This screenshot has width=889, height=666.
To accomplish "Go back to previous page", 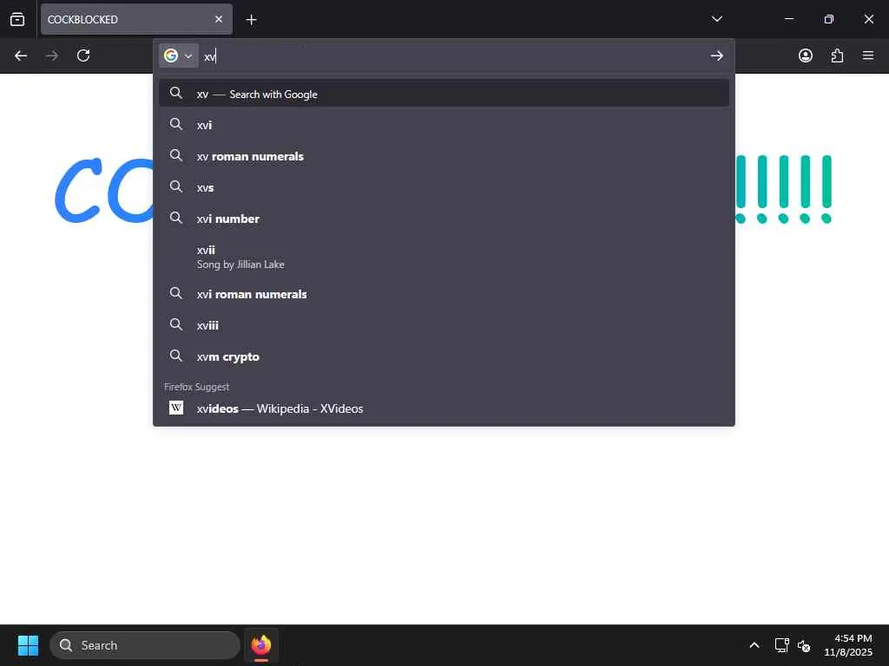I will coord(21,55).
